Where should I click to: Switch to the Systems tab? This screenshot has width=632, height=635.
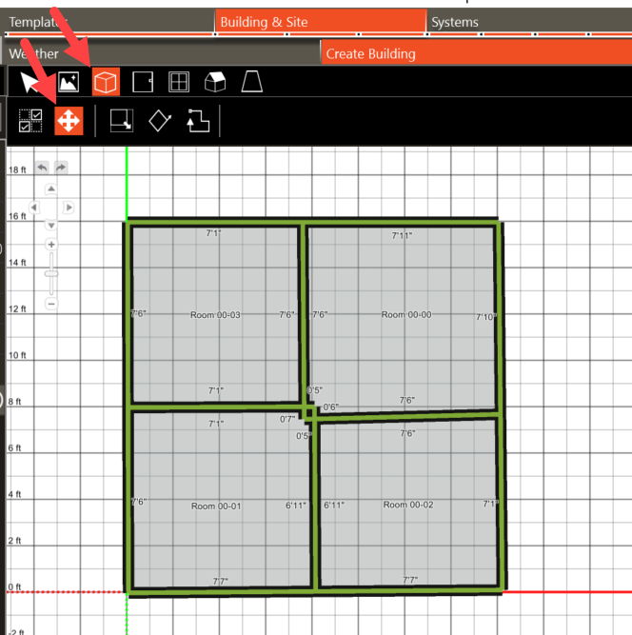[529, 22]
